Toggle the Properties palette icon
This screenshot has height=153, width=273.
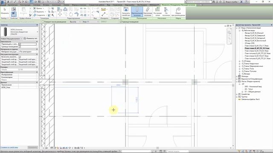[14, 14]
